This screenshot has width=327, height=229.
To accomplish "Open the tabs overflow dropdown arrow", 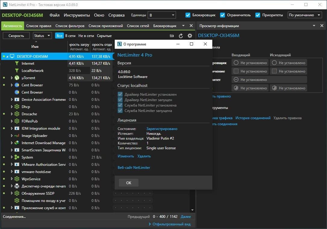I will point(183,26).
